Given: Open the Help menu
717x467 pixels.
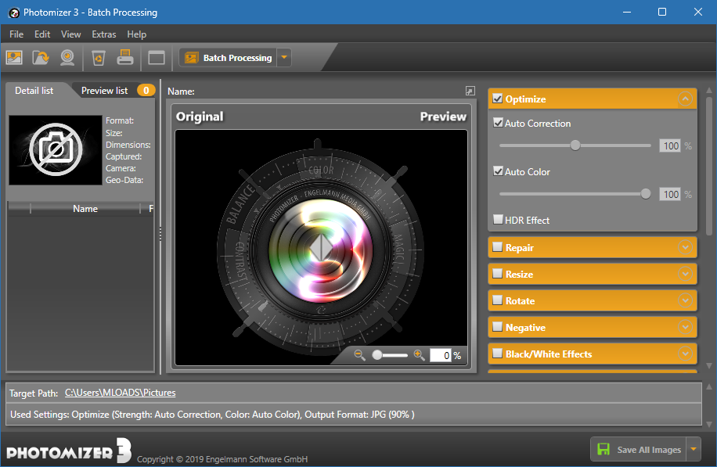Looking at the screenshot, I should (x=137, y=34).
